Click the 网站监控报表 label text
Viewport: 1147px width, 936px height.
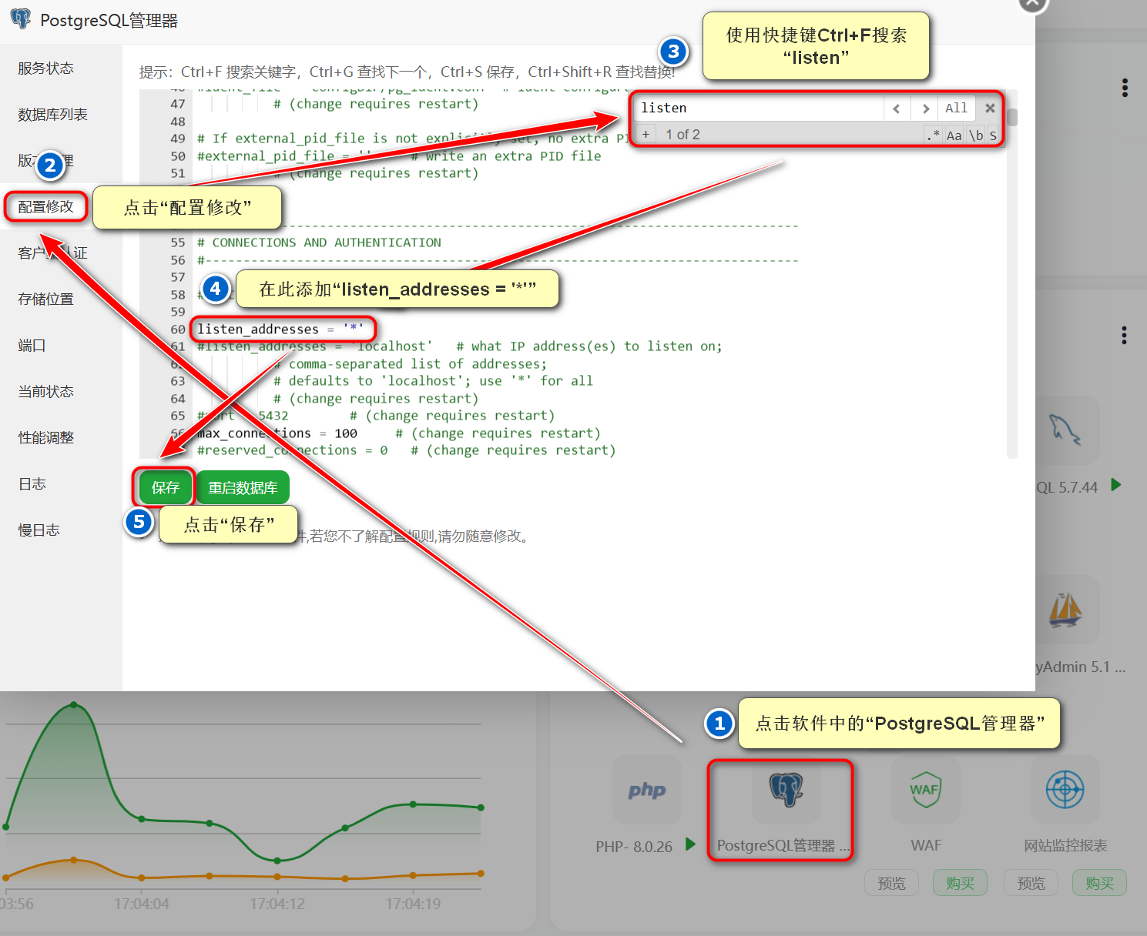coord(1065,846)
